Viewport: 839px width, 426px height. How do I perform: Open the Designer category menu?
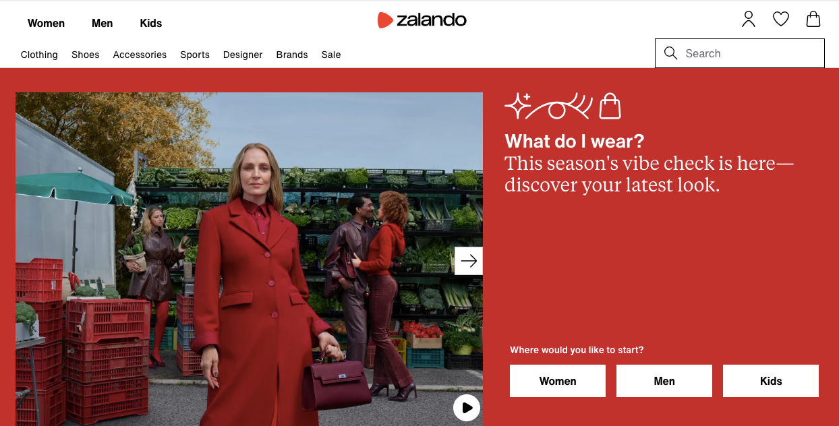point(243,55)
